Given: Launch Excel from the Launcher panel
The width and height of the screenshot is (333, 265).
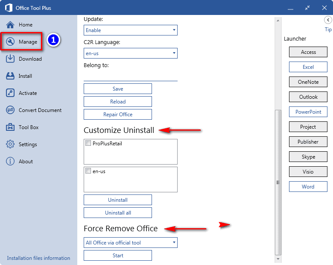Looking at the screenshot, I should coord(308,67).
